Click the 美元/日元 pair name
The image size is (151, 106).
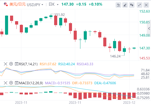(18, 4)
